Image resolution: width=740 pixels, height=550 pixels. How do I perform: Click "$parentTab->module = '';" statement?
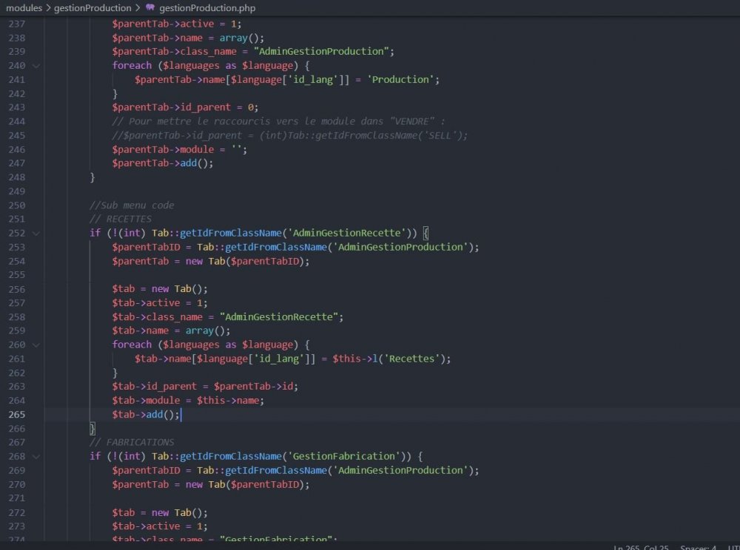[x=179, y=149]
